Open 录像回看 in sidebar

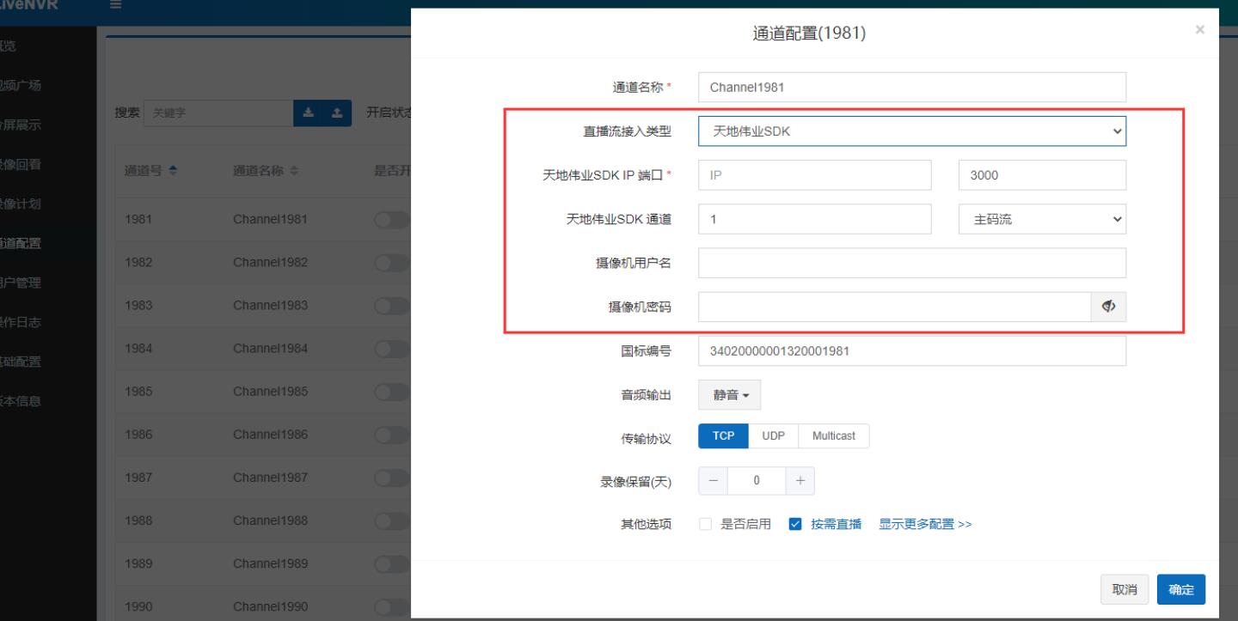pyautogui.click(x=19, y=164)
